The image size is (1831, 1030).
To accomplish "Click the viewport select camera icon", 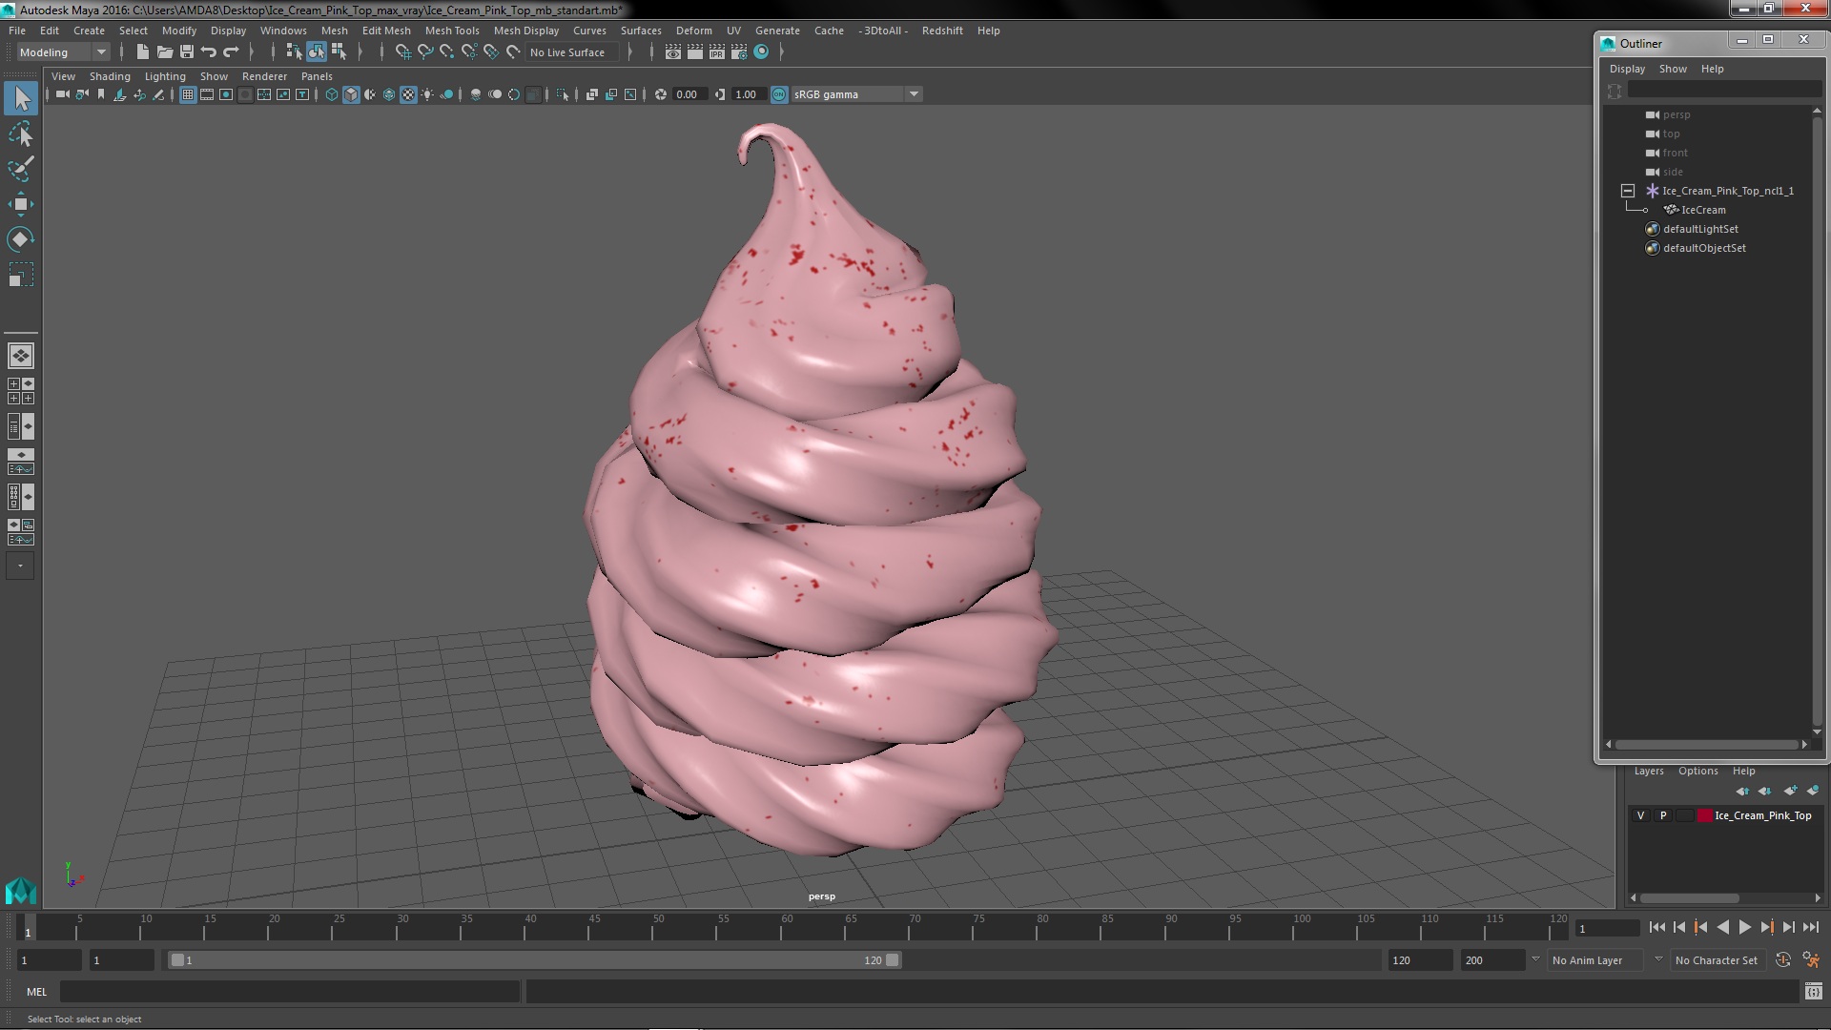I will 63,94.
